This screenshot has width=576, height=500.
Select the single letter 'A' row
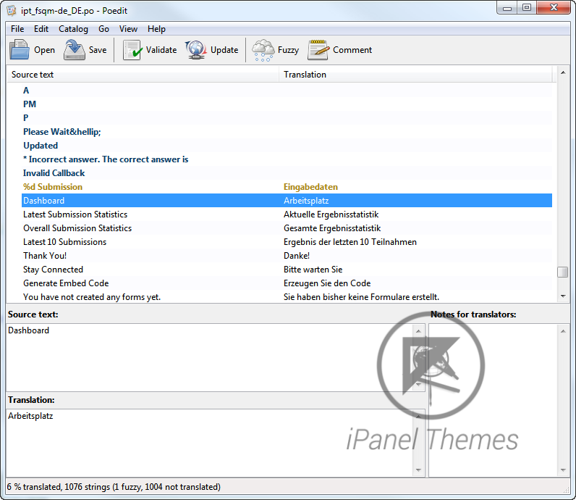[x=287, y=91]
